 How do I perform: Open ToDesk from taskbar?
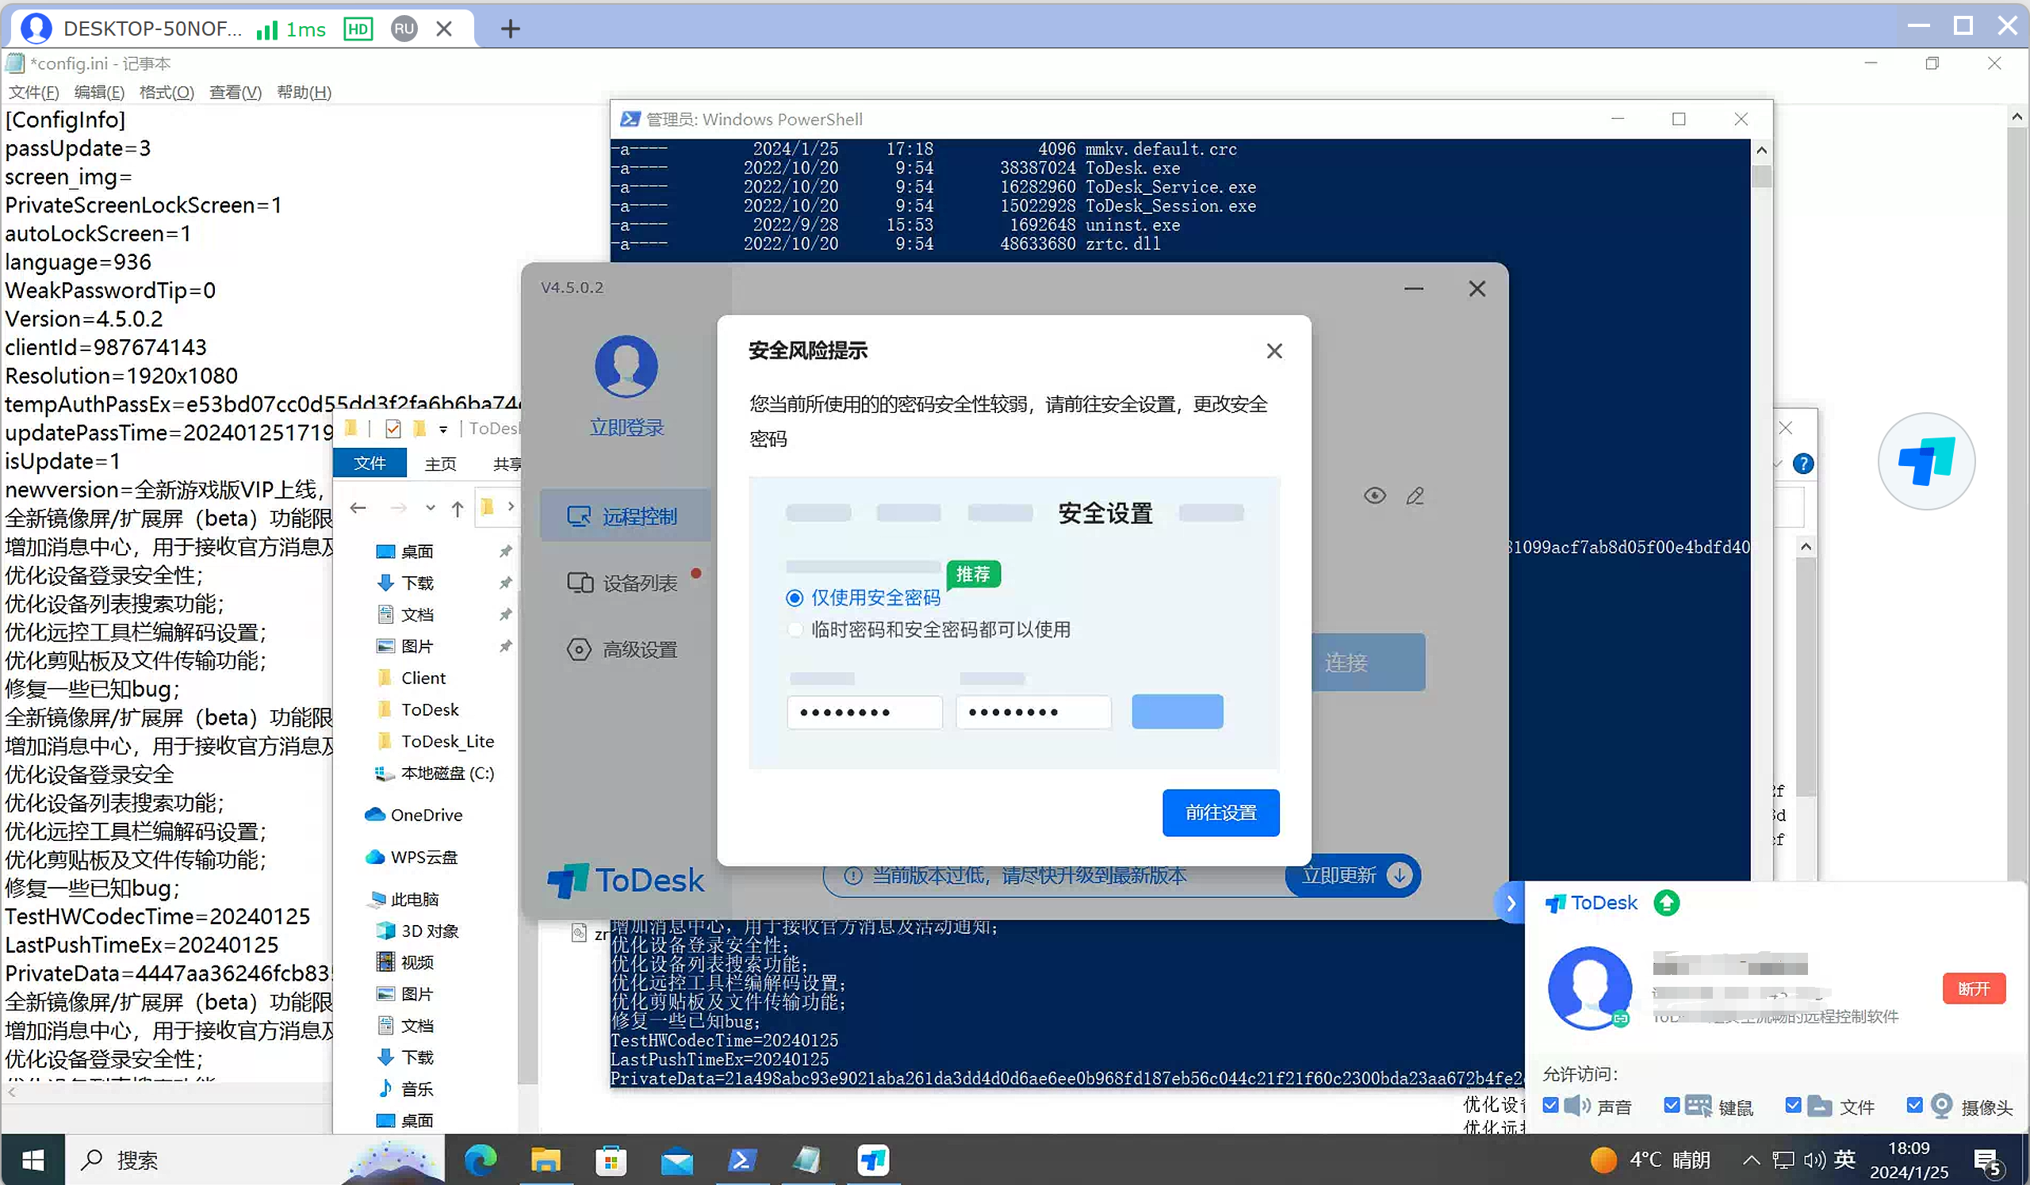pyautogui.click(x=872, y=1159)
